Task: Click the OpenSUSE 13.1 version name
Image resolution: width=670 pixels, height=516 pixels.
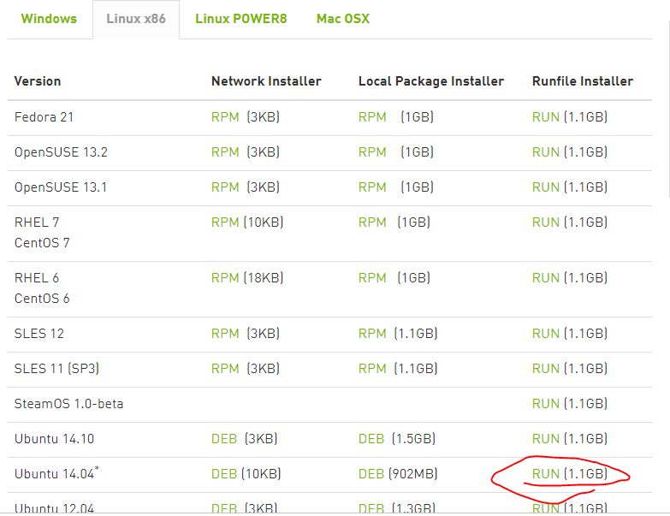Action: [61, 187]
